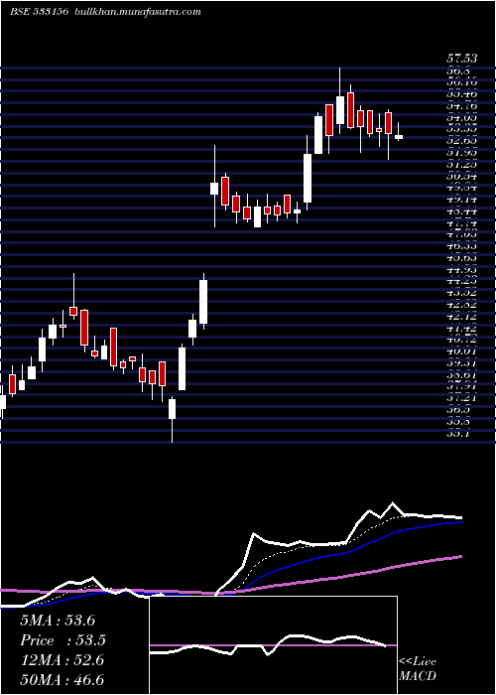Click the 49.14 price axis label
This screenshot has width=496, height=695.
(x=462, y=200)
